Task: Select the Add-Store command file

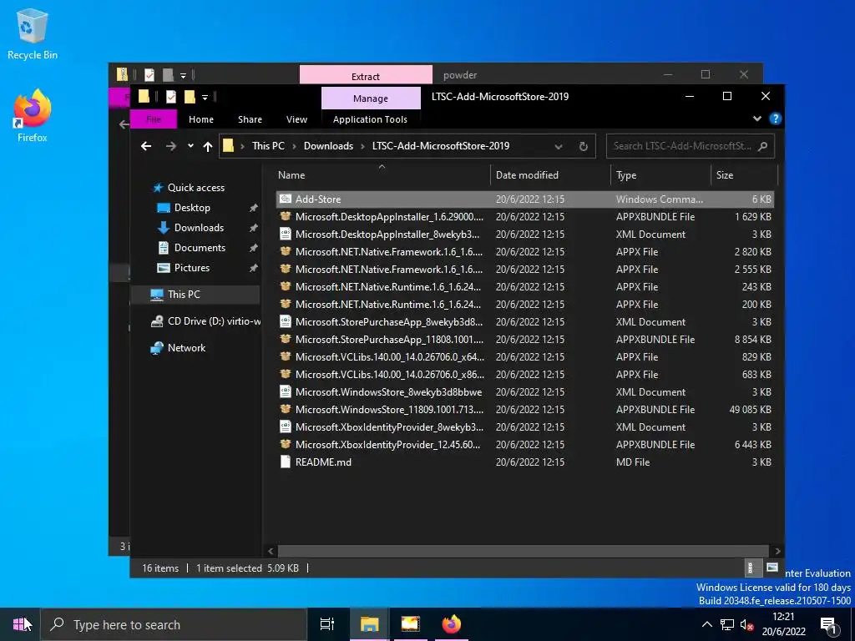Action: 524,199
